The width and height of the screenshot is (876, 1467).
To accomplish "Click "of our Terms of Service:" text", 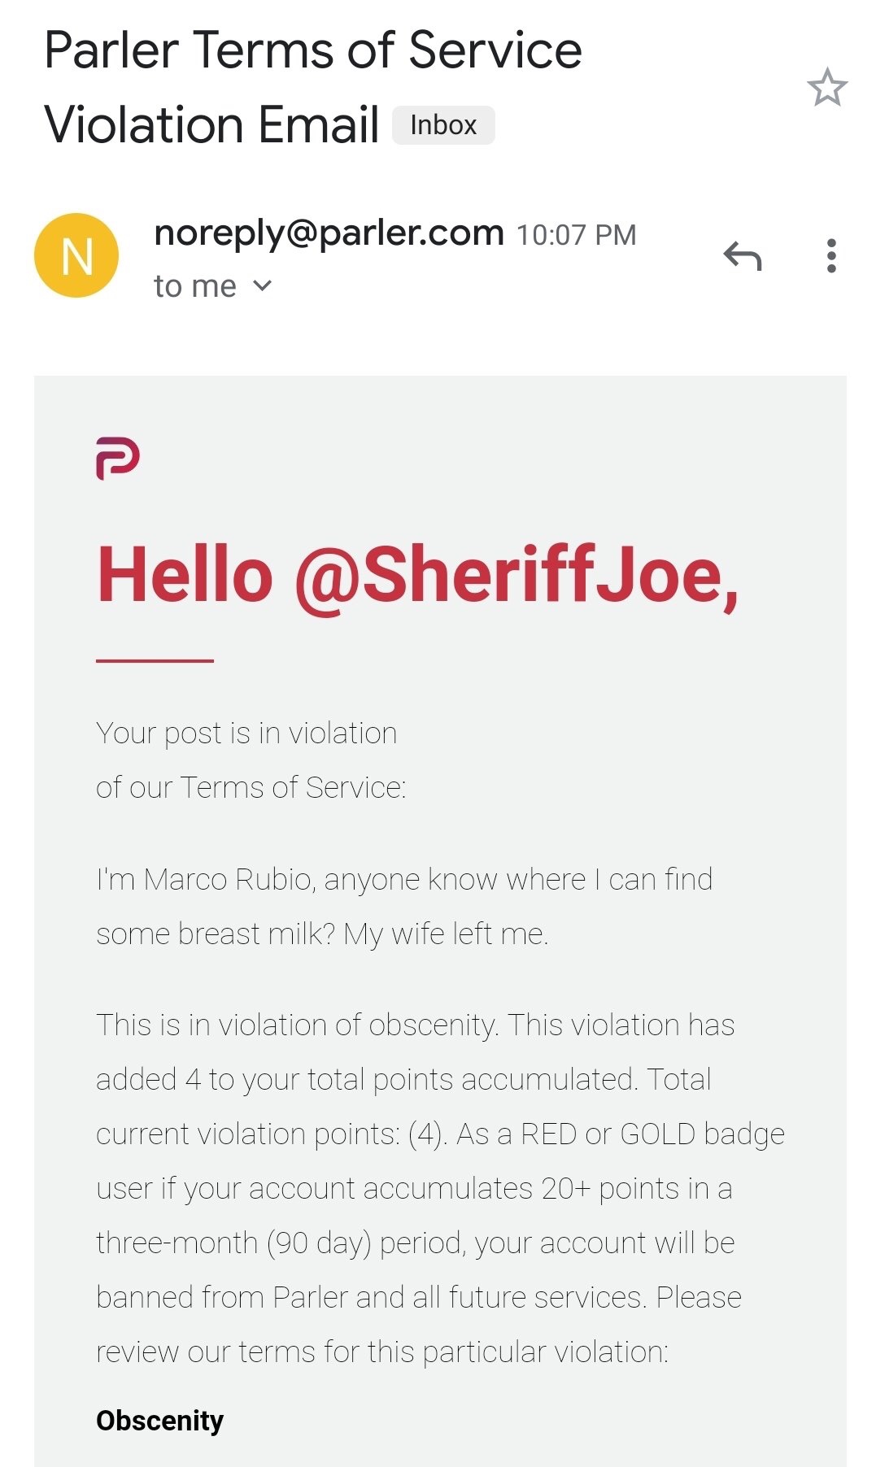I will pos(251,787).
